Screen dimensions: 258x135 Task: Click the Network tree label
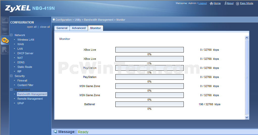[x=20, y=35]
